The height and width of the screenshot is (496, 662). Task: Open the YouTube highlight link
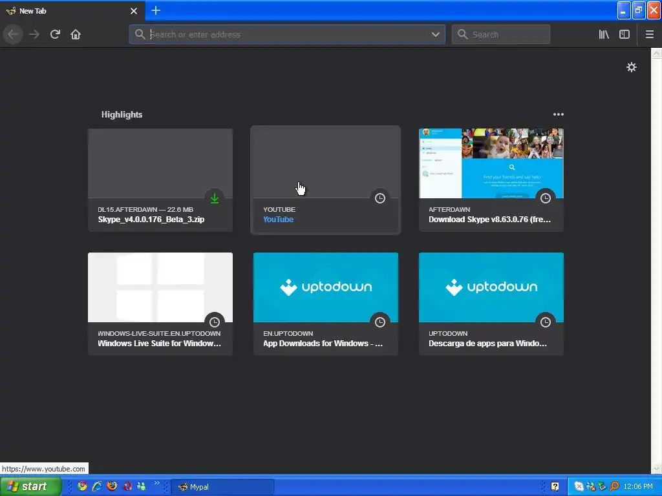[x=278, y=220]
